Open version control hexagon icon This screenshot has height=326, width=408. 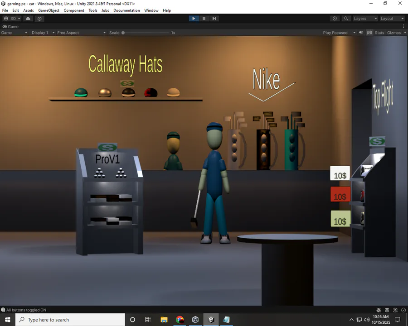39,19
